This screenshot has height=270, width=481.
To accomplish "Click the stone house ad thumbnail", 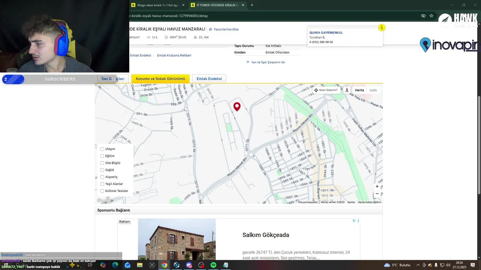I will (x=177, y=239).
